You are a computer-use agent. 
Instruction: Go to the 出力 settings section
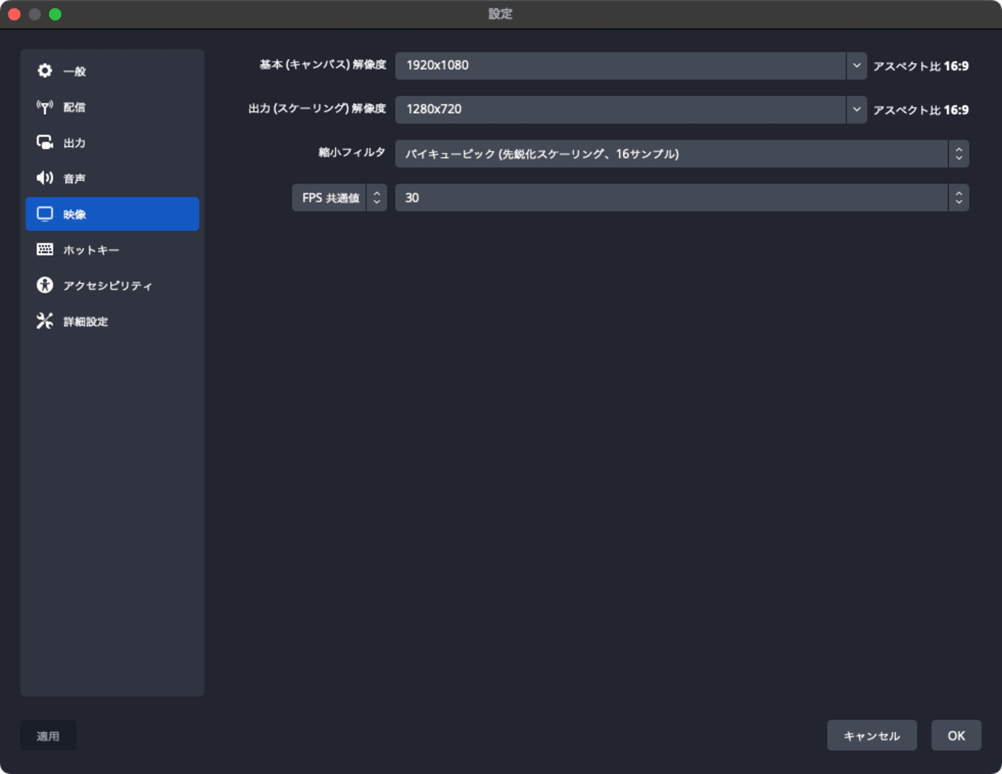(112, 143)
